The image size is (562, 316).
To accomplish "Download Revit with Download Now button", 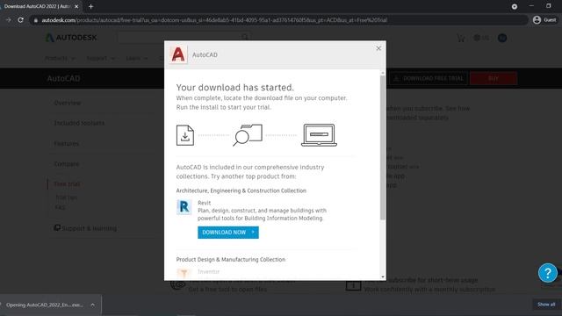I will (x=228, y=233).
